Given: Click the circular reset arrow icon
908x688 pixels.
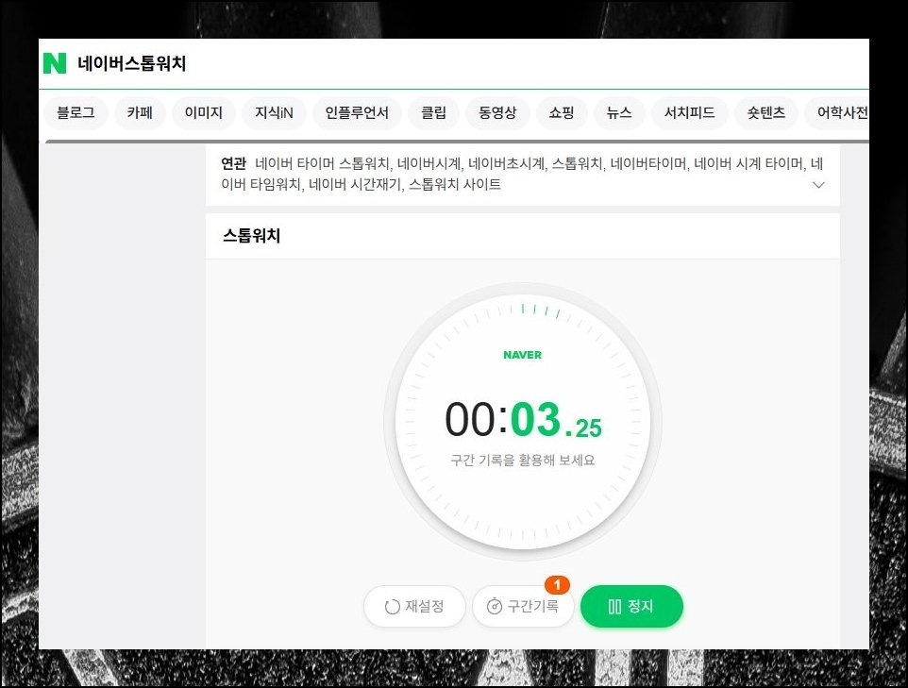Looking at the screenshot, I should pos(392,606).
